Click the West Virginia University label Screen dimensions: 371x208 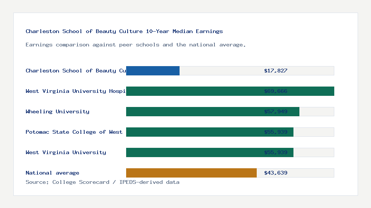(66, 152)
